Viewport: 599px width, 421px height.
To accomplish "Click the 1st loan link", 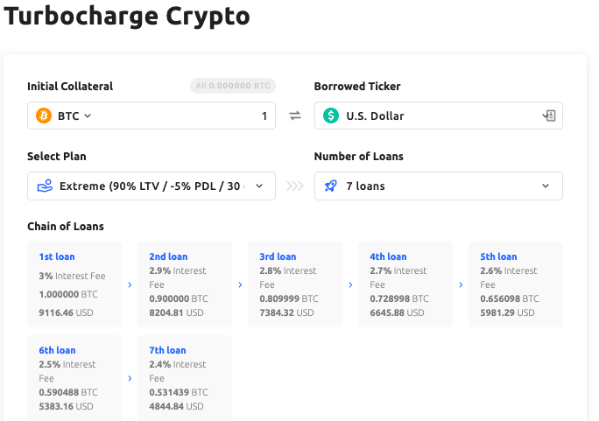I will [57, 256].
